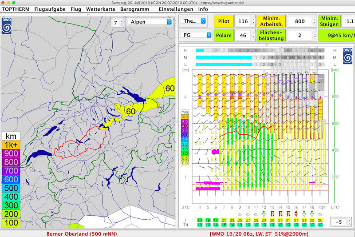This screenshot has height=237, width=355.
Task: Click the Flächenbelastung button
Action: [271, 36]
